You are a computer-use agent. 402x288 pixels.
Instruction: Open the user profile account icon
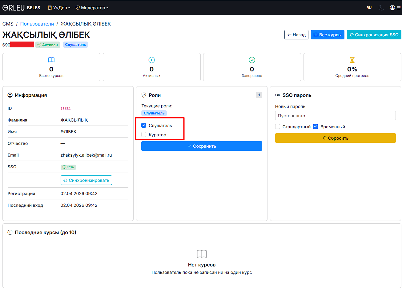pos(392,8)
